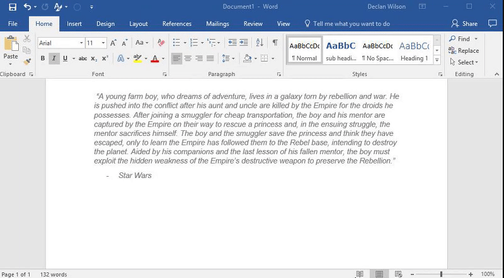Save the document with the floppy icon

tap(13, 7)
